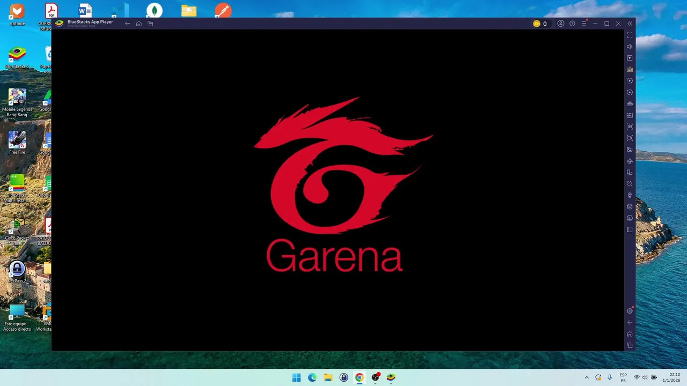Open the BlueStacks hamburger menu
Image resolution: width=687 pixels, height=386 pixels.
(584, 24)
